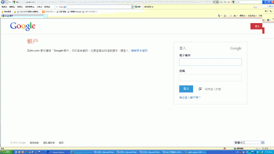274x154 pixels.
Task: Open the 我的最愛 (Favorites) menu
Action: pos(30,7)
